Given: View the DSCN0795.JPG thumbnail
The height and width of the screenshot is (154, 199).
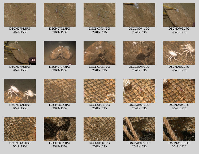Looking at the screenshot, I should coord(179,15).
